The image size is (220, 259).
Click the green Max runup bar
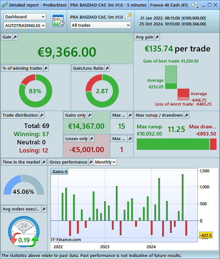click(x=173, y=144)
